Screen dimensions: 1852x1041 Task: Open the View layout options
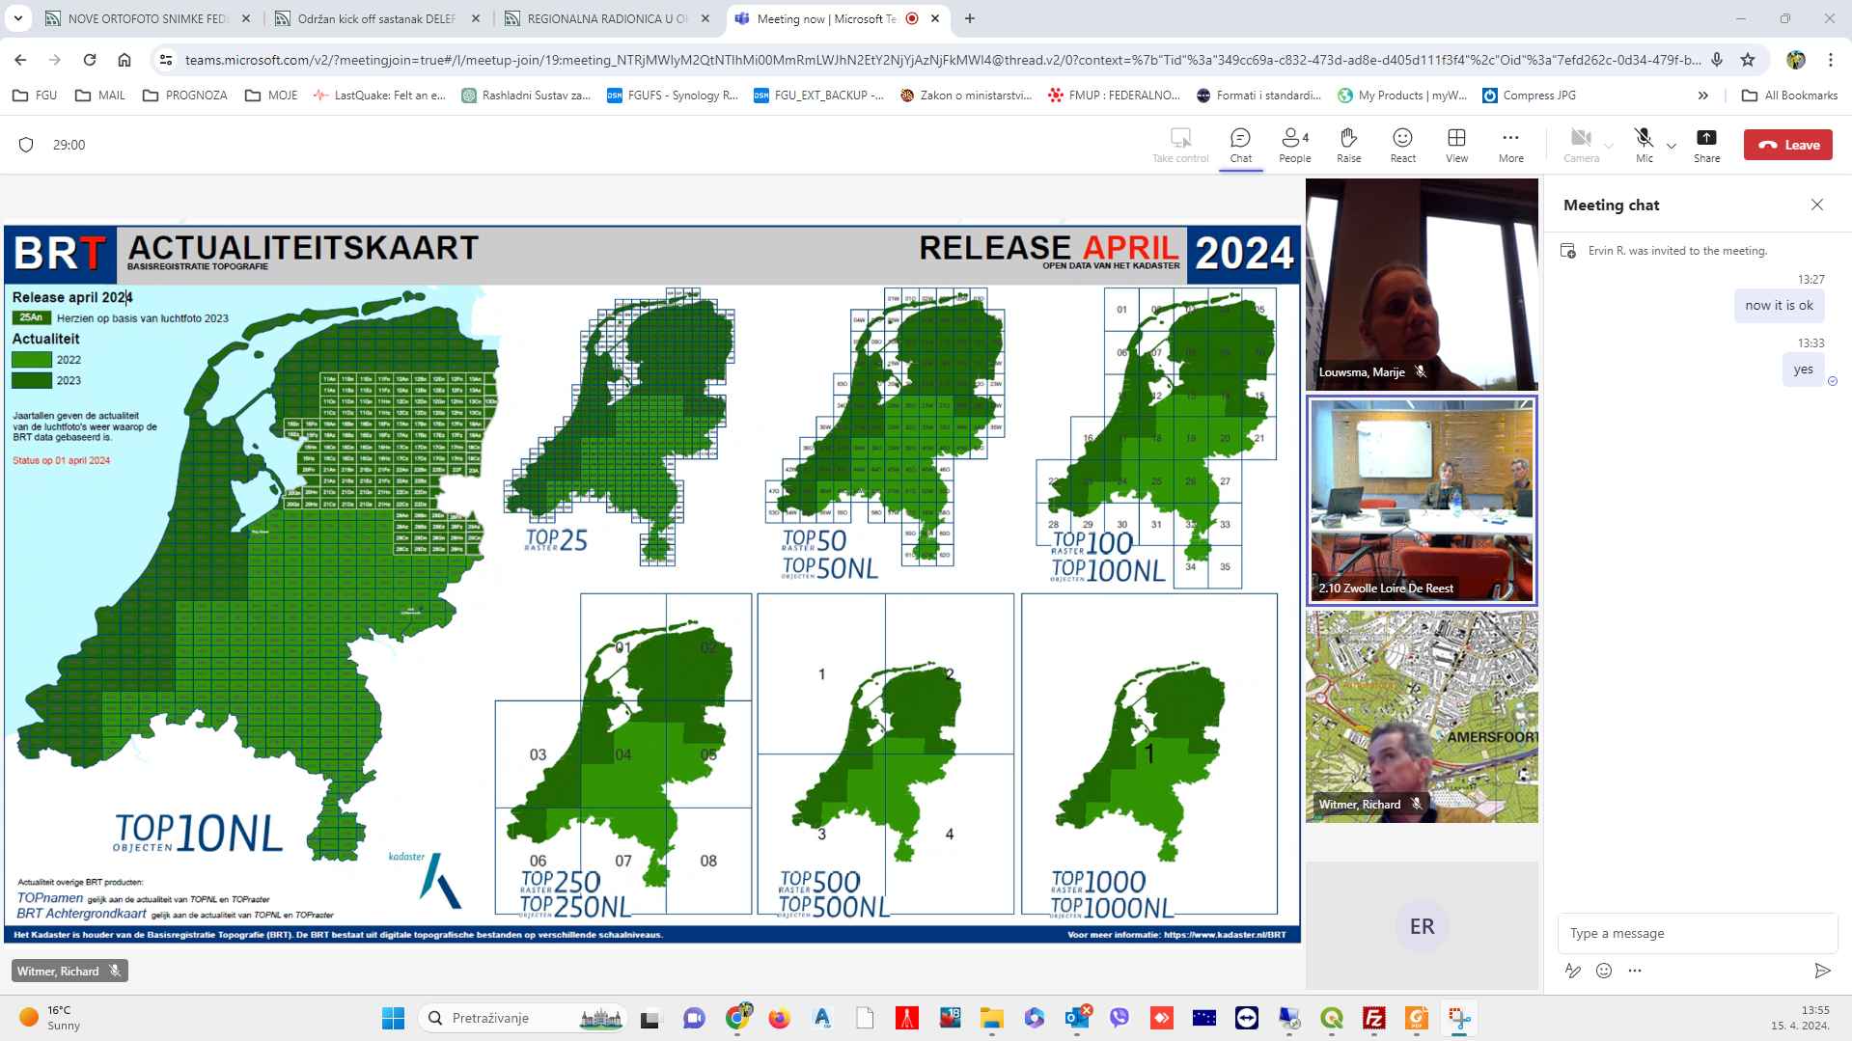(x=1456, y=145)
